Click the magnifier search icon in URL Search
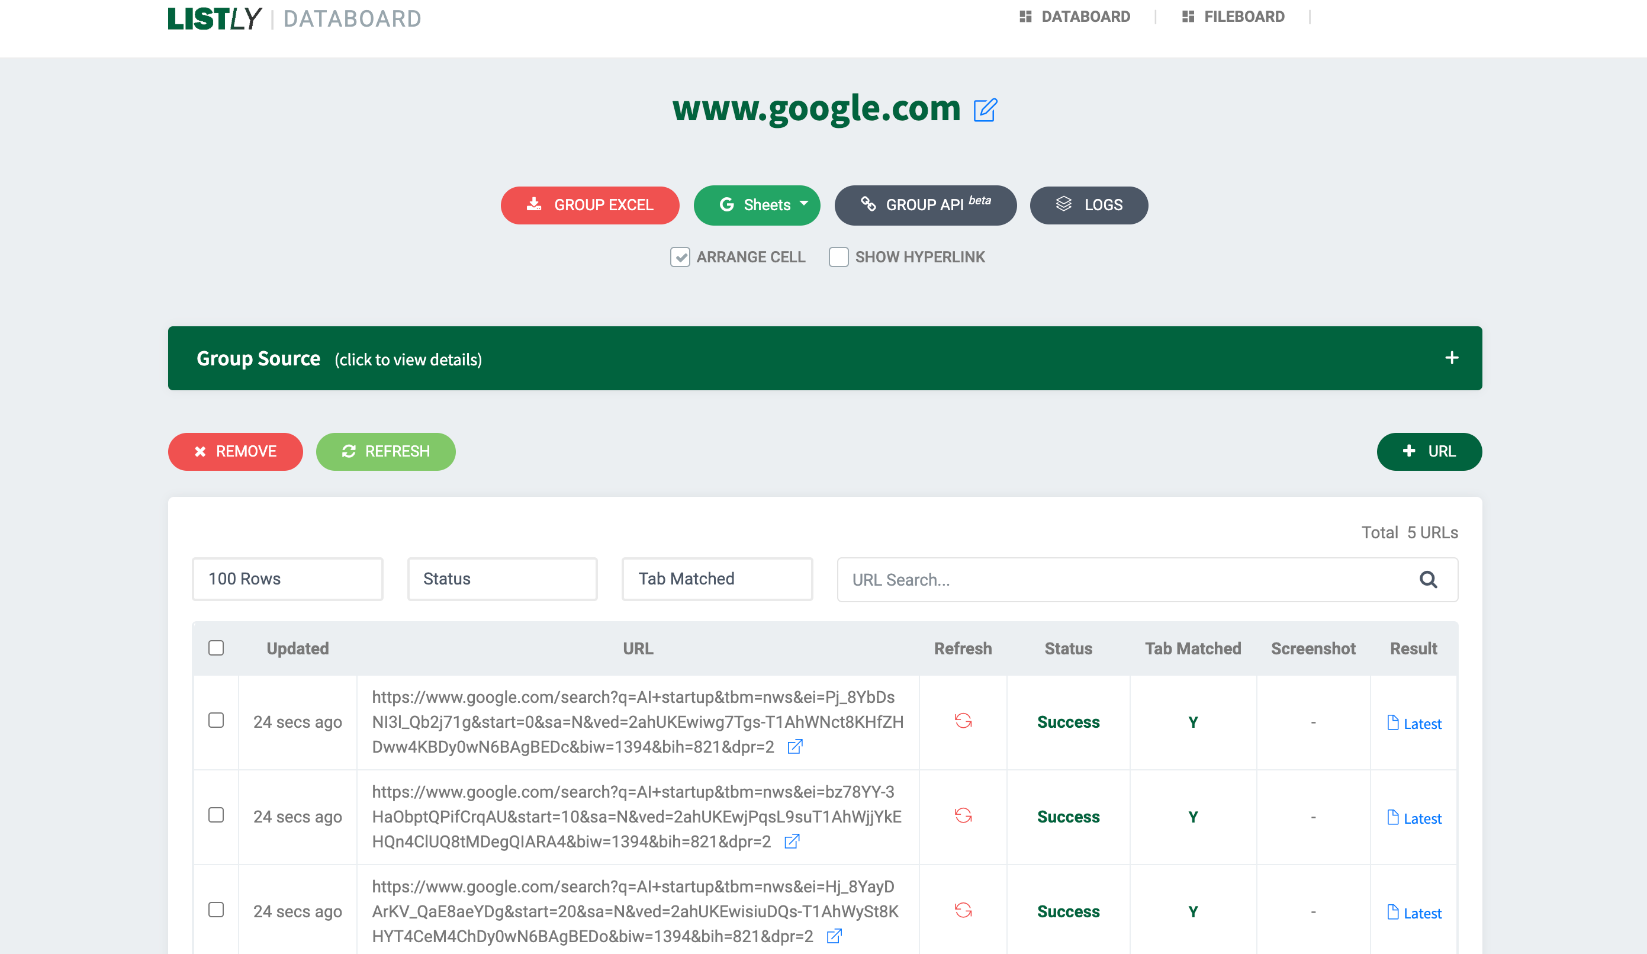Image resolution: width=1647 pixels, height=954 pixels. tap(1428, 579)
